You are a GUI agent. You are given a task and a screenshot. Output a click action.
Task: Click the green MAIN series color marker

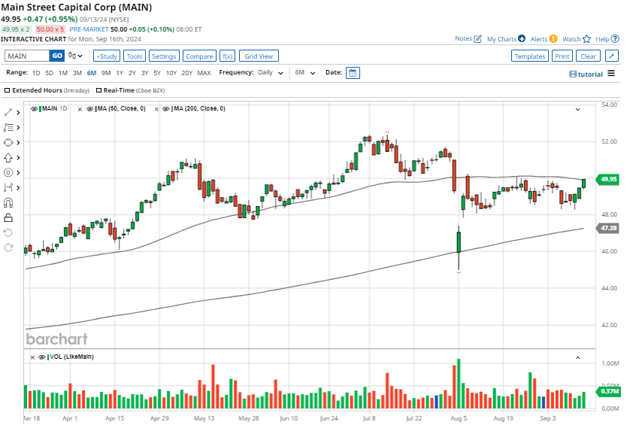coord(41,109)
